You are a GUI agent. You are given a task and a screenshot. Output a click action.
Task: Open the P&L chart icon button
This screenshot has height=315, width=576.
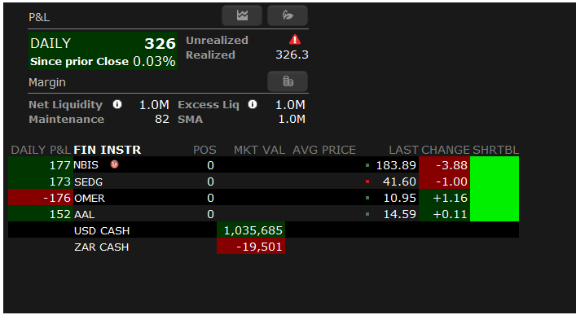coord(242,15)
